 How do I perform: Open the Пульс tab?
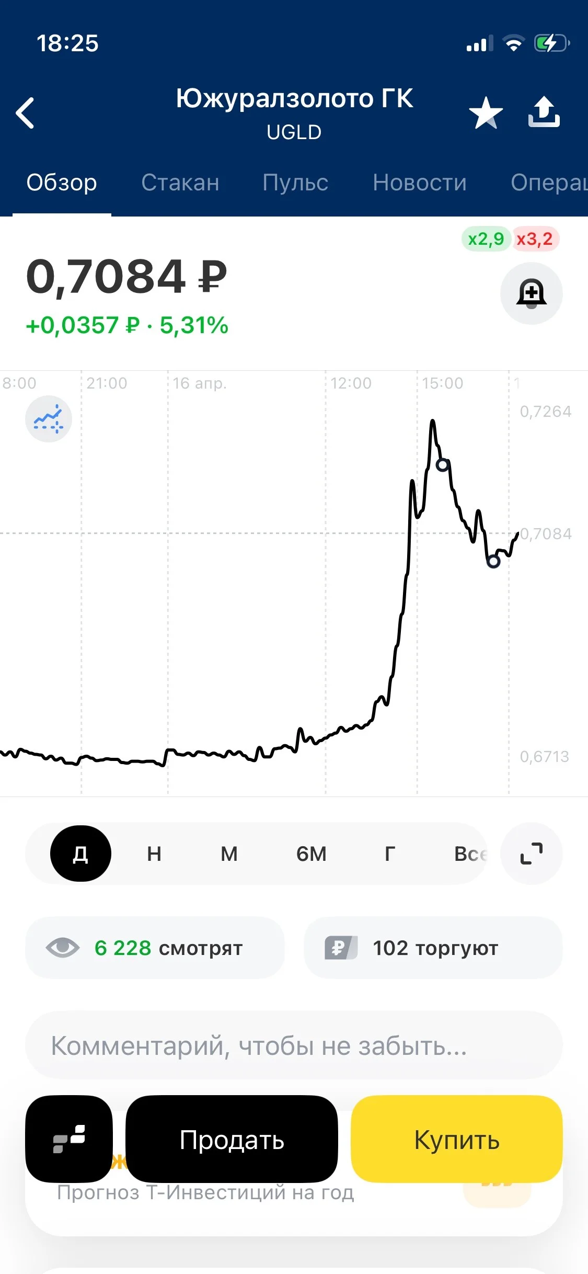pyautogui.click(x=295, y=183)
